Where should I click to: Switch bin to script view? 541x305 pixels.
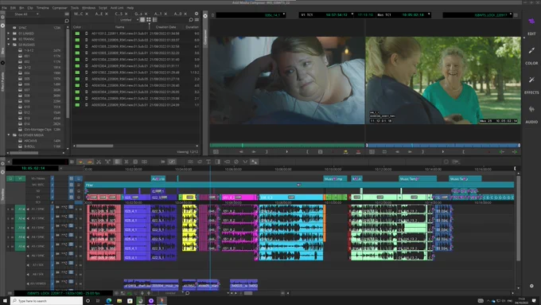point(154,20)
